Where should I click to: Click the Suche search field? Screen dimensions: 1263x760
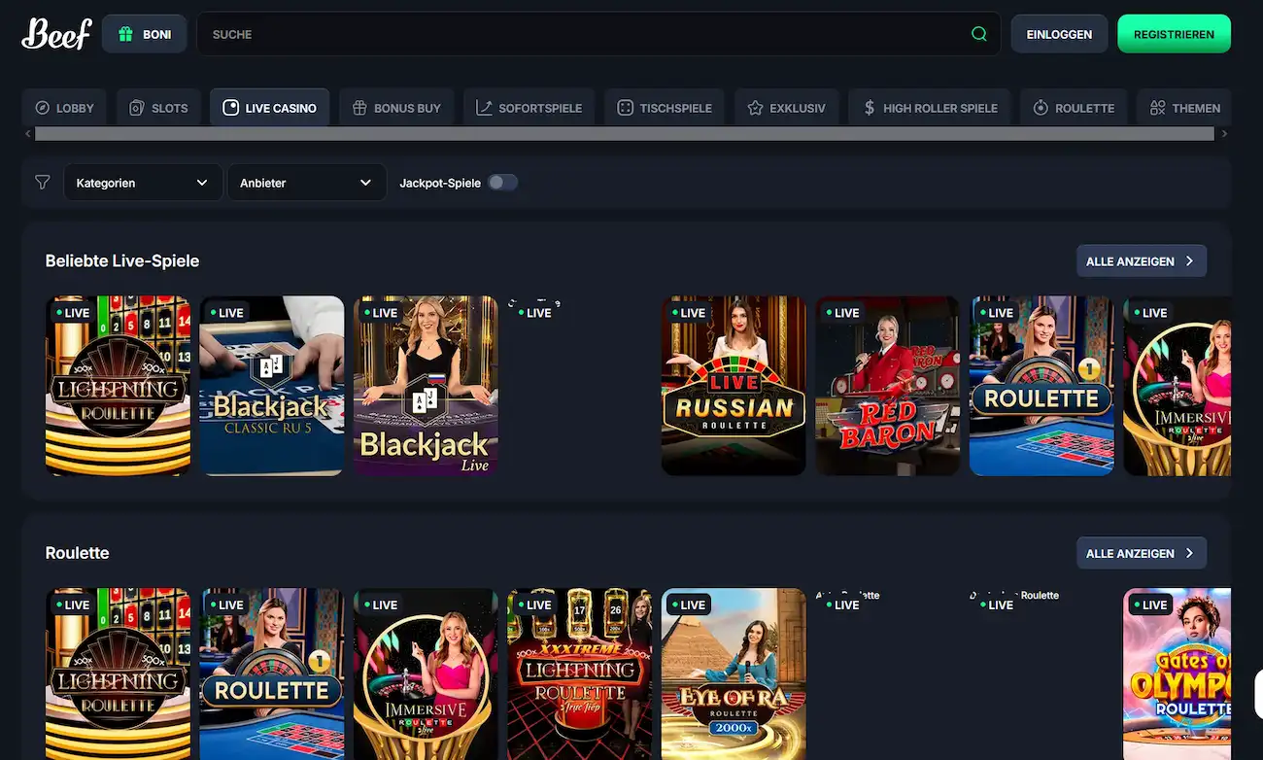click(598, 34)
